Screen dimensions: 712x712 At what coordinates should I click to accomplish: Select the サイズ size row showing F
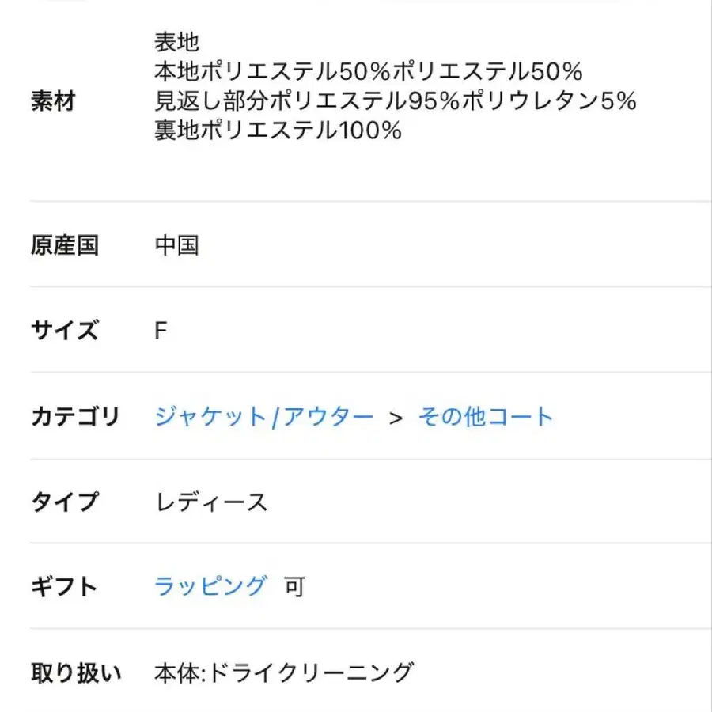point(63,331)
